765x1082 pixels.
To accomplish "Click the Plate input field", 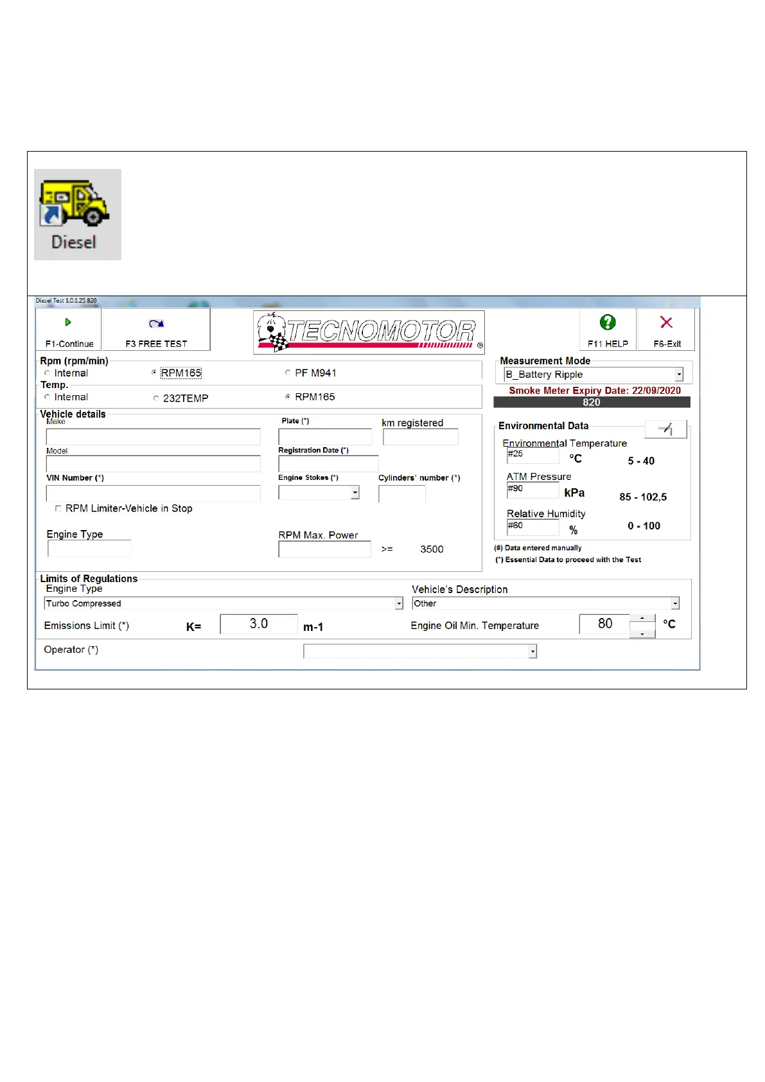I will (x=325, y=437).
